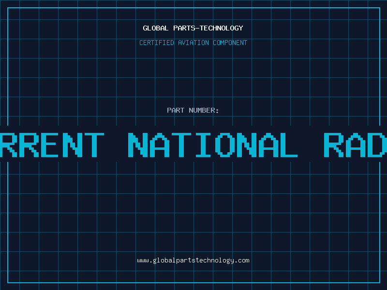Click the gap between RRENT and NATIONAL

[x=116, y=145]
